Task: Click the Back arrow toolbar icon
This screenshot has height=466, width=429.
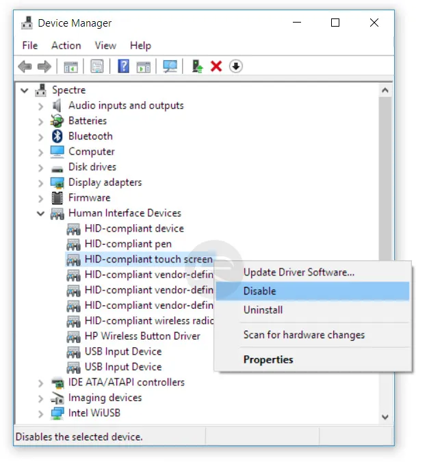Action: click(25, 66)
